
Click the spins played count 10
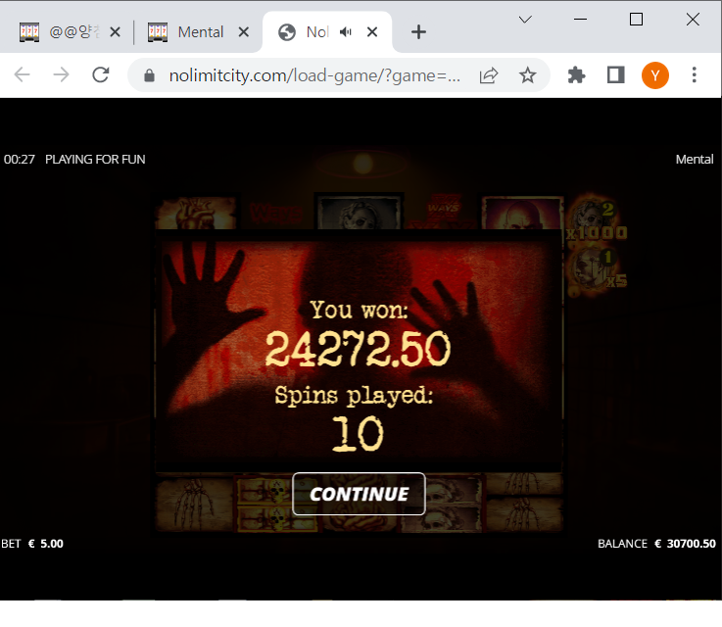point(358,434)
